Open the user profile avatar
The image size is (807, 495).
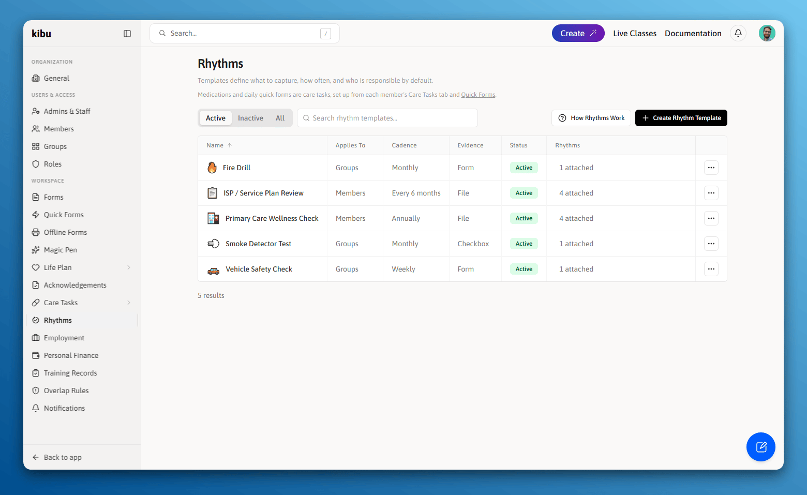(x=767, y=33)
